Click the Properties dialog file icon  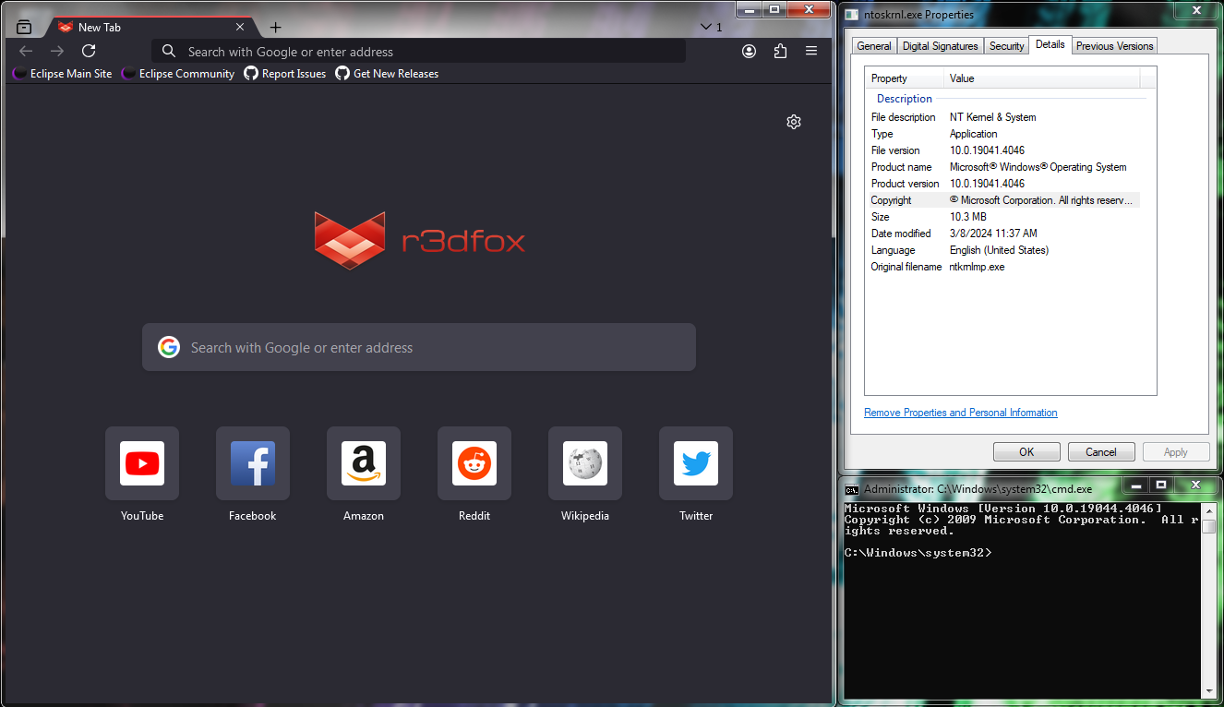click(x=851, y=15)
